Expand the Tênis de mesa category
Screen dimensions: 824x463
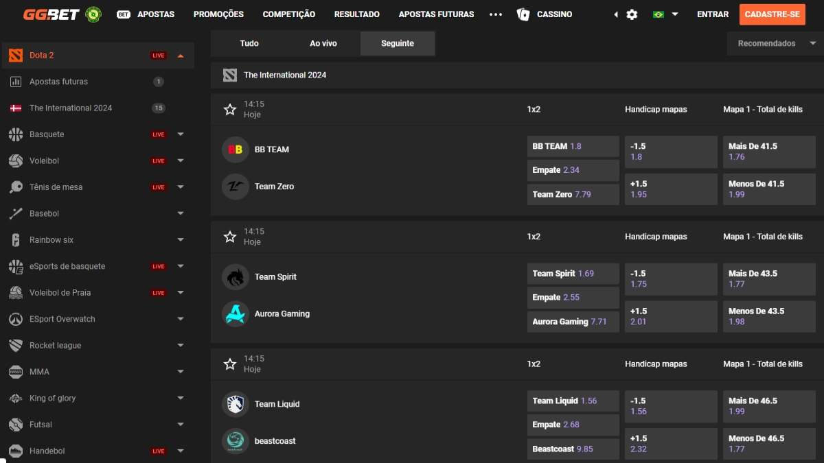(x=181, y=187)
